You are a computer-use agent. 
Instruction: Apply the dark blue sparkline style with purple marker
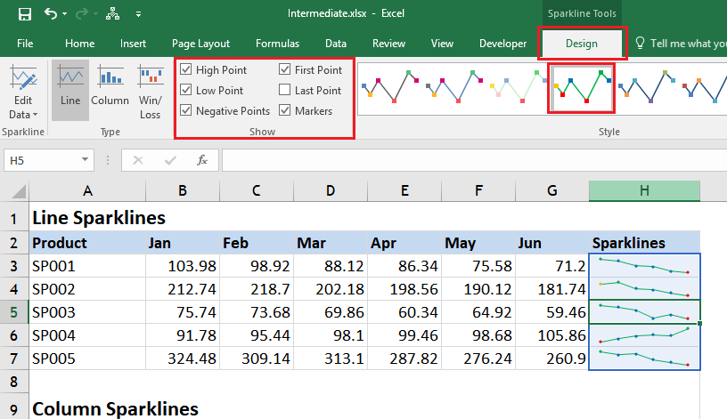[647, 88]
